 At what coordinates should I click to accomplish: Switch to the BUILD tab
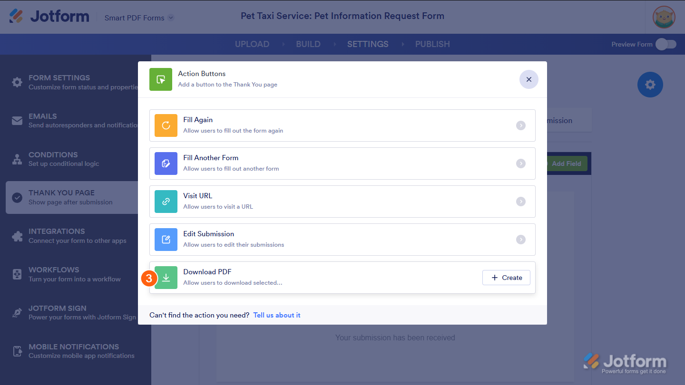coord(308,44)
